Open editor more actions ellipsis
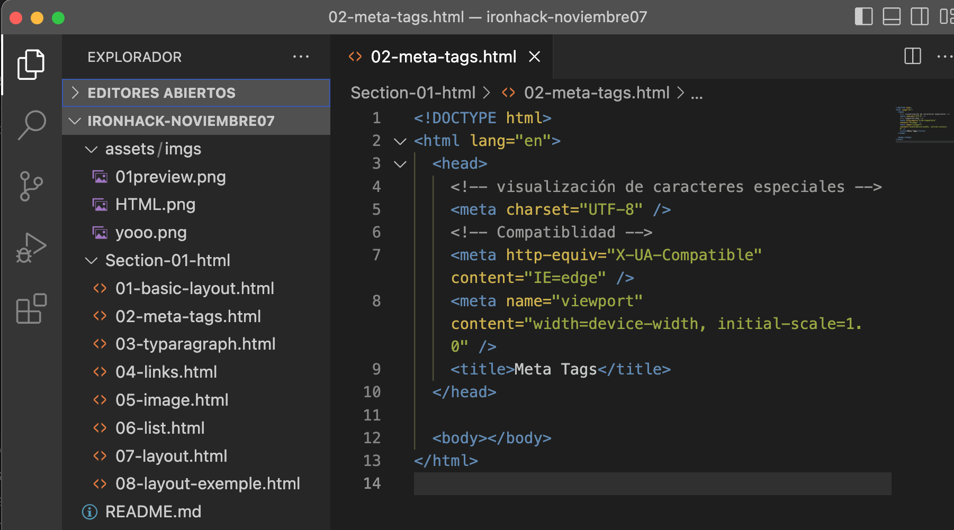This screenshot has height=530, width=954. coord(945,57)
